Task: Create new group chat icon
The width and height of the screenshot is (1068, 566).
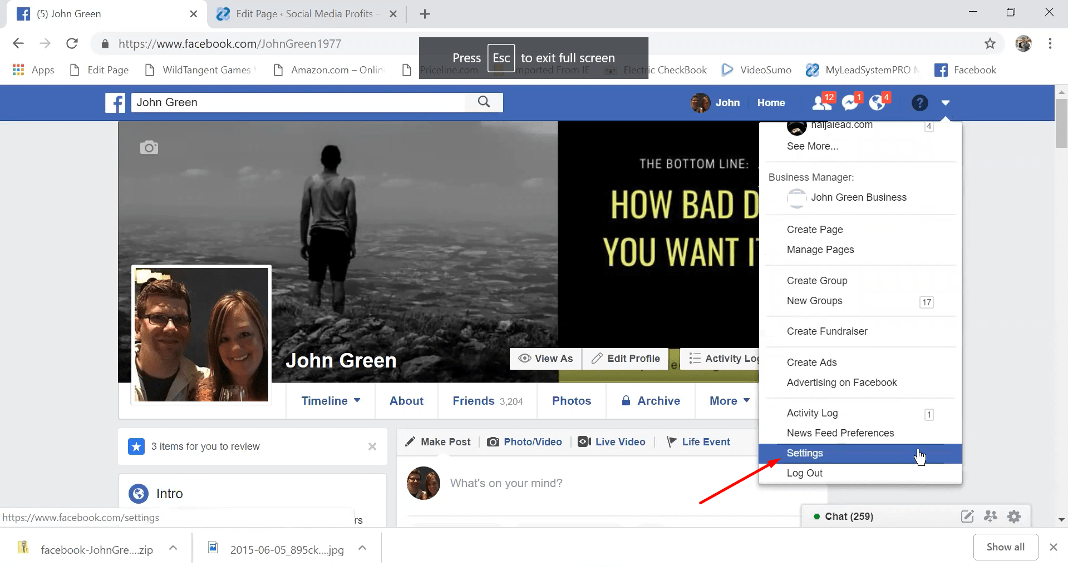Action: pyautogui.click(x=991, y=517)
